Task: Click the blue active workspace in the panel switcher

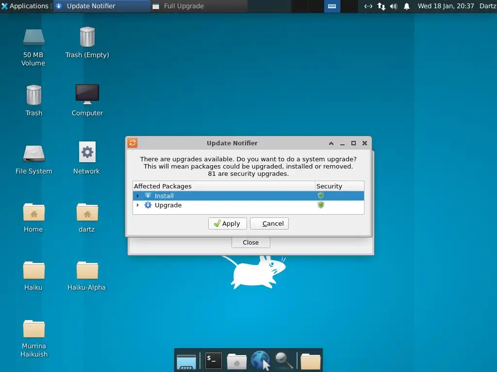Action: pos(332,6)
